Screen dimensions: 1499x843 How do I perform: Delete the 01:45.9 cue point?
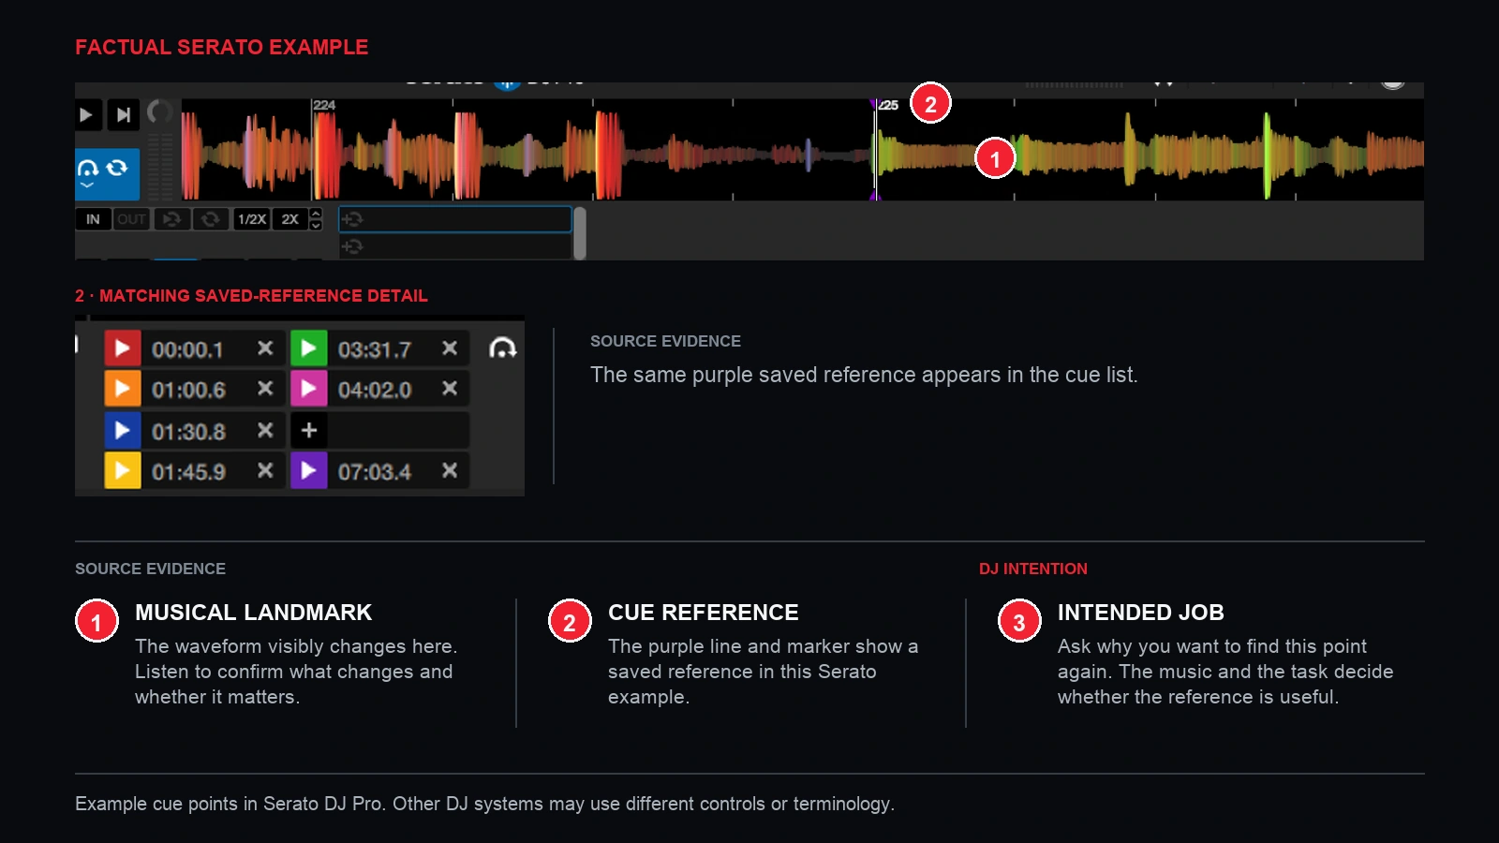[x=265, y=470]
